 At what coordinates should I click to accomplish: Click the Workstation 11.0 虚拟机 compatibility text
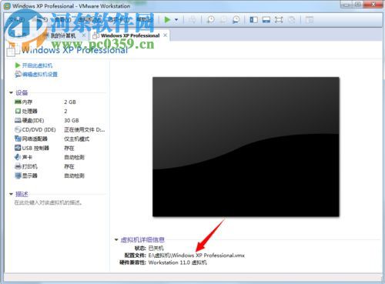tap(177, 262)
